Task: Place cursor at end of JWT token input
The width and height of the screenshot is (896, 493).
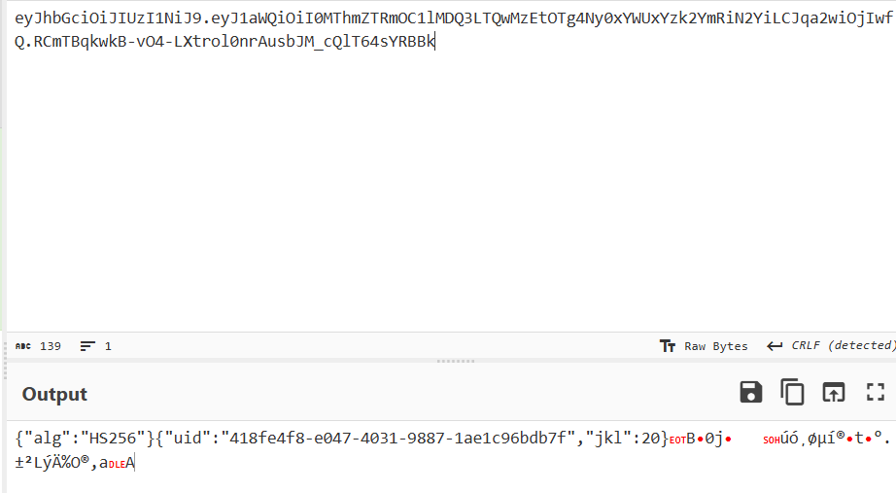Action: 434,41
